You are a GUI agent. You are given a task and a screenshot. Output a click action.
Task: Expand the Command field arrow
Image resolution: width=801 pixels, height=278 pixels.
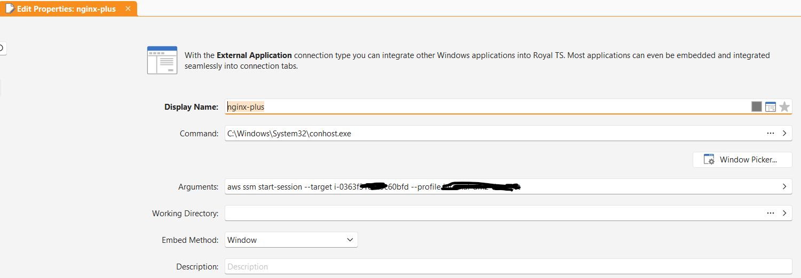coord(784,133)
